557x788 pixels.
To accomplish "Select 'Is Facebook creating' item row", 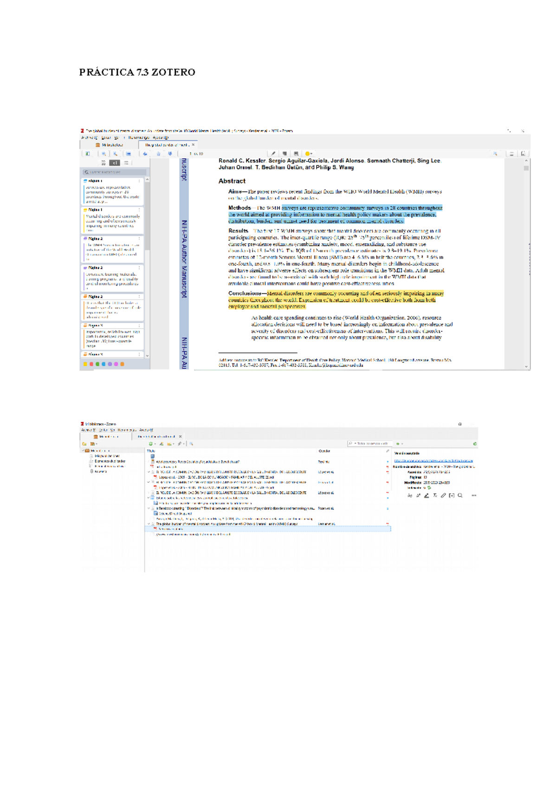I will [x=268, y=509].
